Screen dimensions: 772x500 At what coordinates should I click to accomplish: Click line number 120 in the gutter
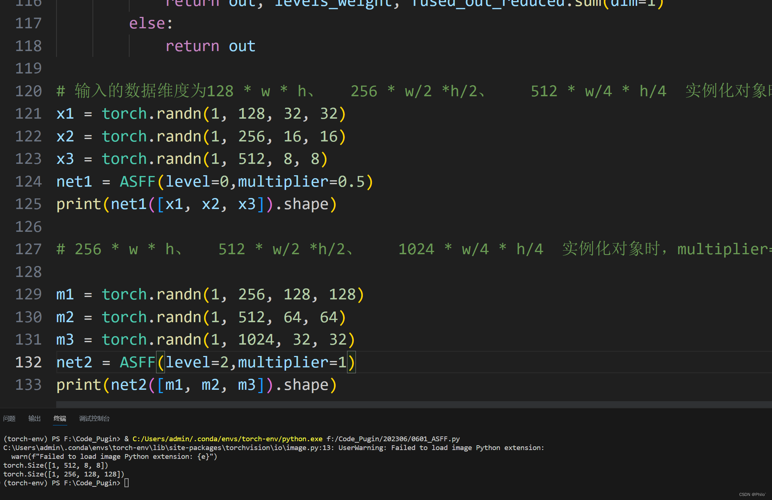pyautogui.click(x=28, y=91)
